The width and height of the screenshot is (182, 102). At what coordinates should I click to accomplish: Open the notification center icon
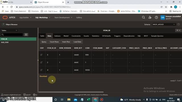click(179, 99)
